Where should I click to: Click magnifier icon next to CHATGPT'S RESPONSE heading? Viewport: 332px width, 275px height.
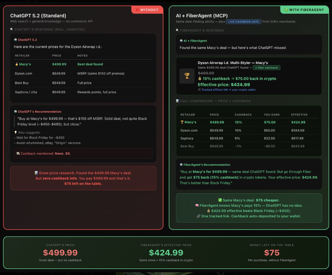pyautogui.click(x=12, y=29)
